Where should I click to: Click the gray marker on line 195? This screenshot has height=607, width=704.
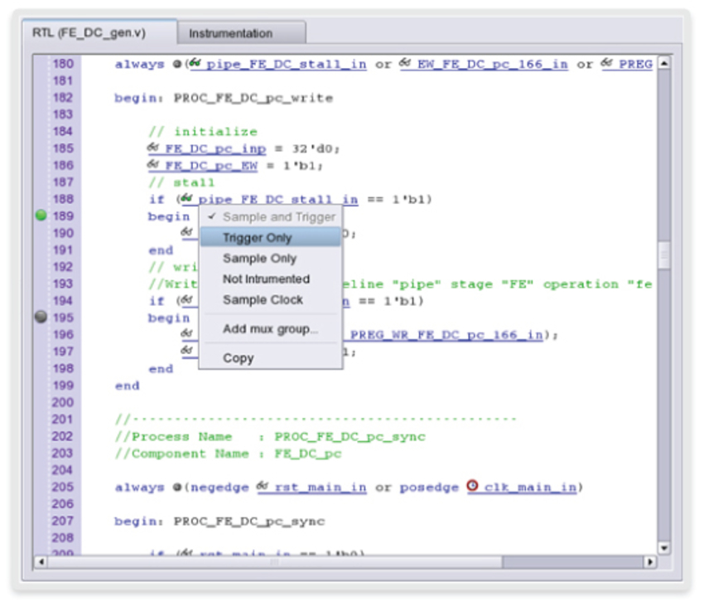click(41, 318)
